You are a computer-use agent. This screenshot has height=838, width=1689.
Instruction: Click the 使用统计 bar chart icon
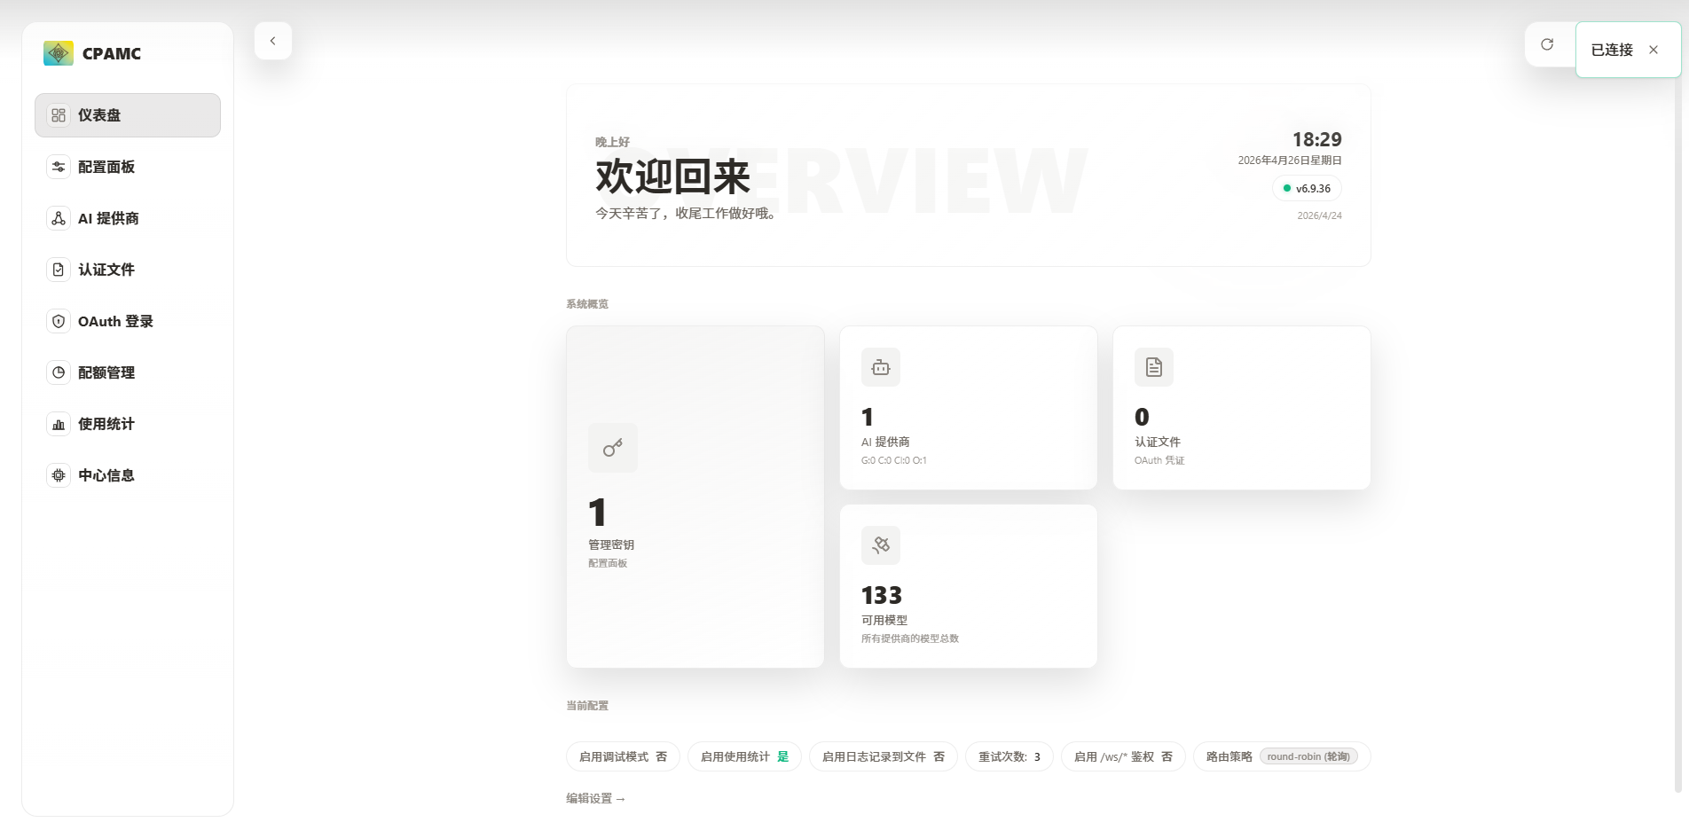pyautogui.click(x=59, y=424)
